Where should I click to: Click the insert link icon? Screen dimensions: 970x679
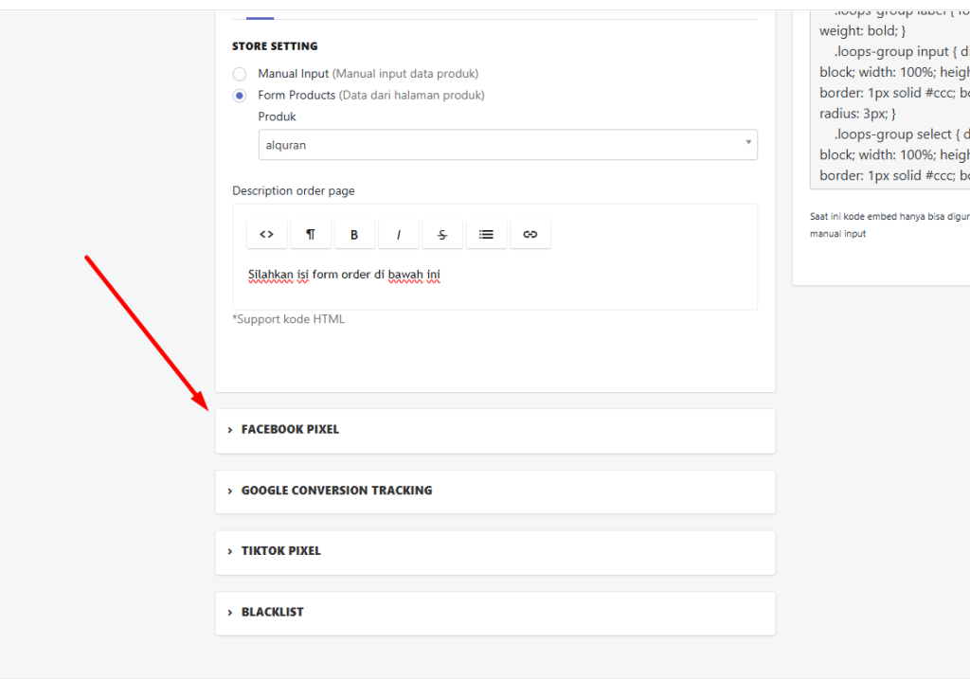(530, 235)
